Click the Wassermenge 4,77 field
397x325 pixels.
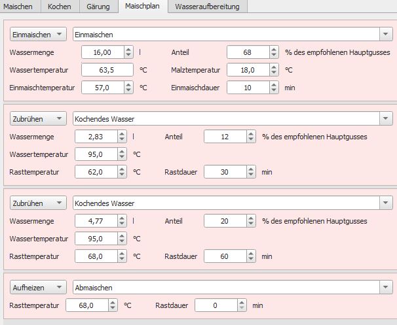coord(96,221)
